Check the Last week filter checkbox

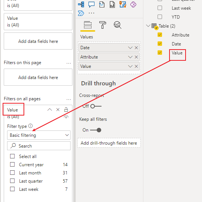(12, 189)
